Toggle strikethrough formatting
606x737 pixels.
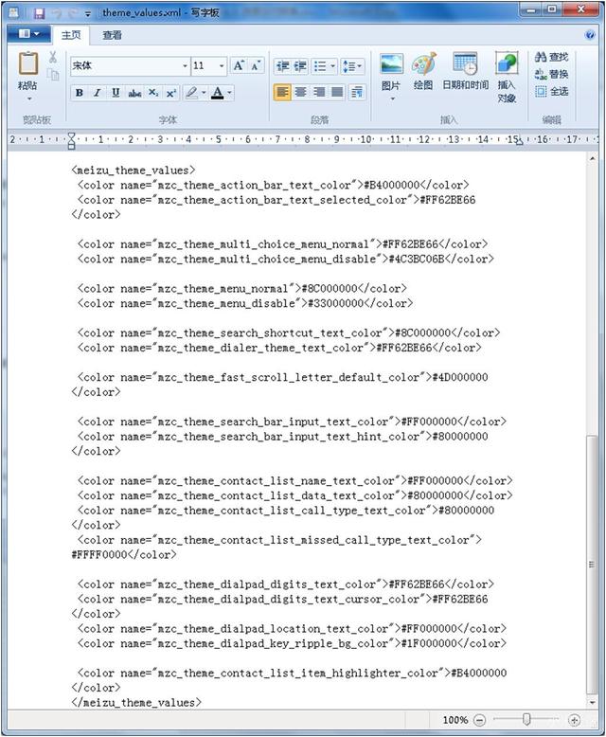point(134,93)
